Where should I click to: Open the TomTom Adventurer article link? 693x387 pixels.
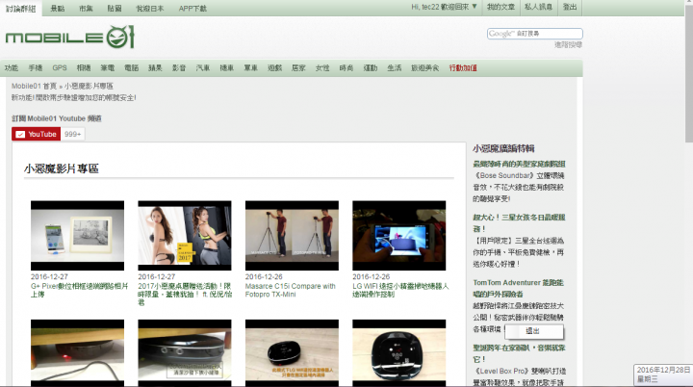(x=519, y=288)
